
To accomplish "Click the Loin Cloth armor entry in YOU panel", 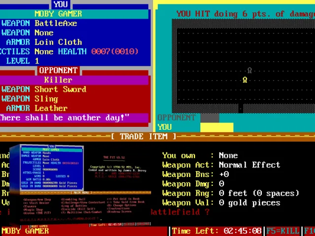I will [58, 42].
